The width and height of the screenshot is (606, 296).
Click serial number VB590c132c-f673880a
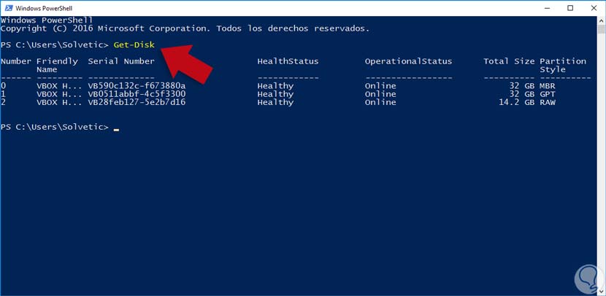(x=137, y=86)
